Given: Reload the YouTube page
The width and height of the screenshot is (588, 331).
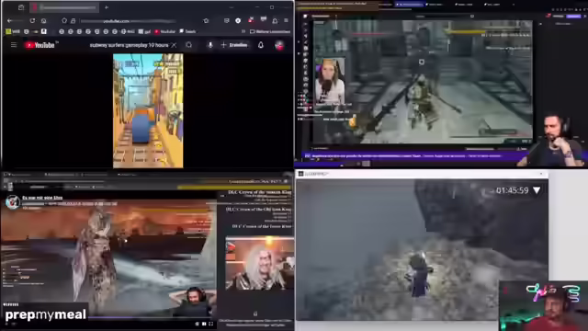Looking at the screenshot, I should coord(33,20).
